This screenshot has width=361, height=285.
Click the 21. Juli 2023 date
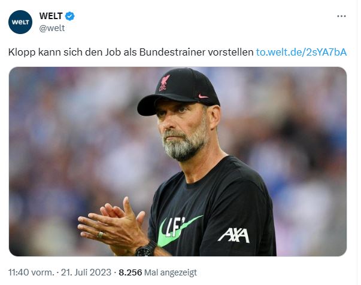pyautogui.click(x=86, y=272)
